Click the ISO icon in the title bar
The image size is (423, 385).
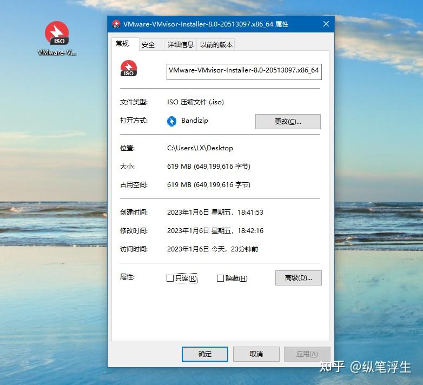(x=116, y=24)
